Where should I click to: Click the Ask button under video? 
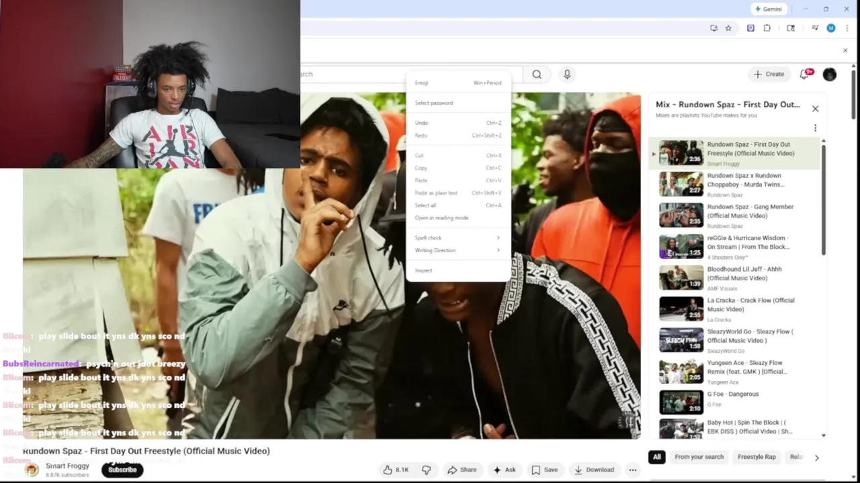504,470
